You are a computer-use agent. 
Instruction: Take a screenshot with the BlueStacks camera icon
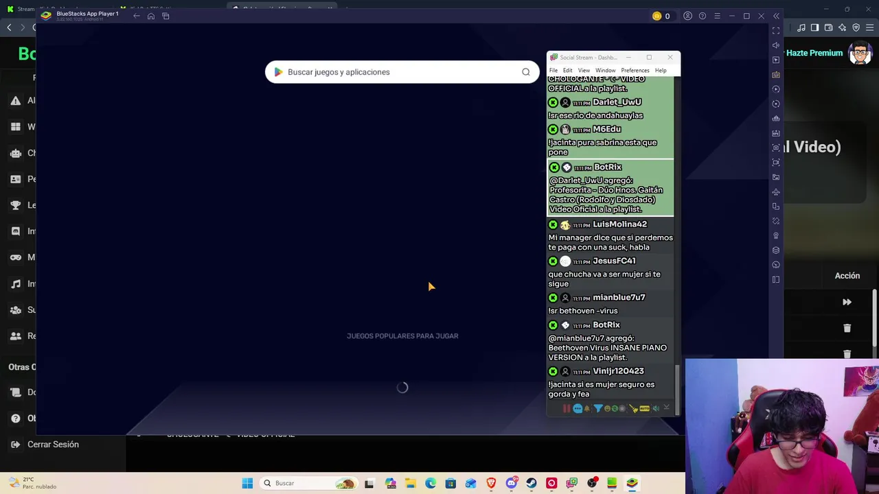776,148
